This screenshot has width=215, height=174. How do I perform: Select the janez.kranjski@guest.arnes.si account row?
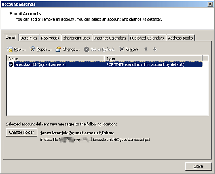click(x=105, y=64)
